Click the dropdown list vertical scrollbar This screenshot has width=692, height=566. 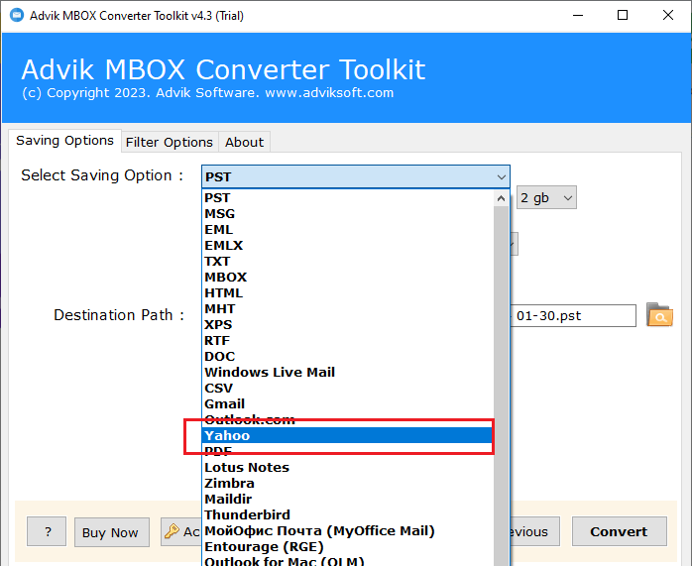(502, 377)
